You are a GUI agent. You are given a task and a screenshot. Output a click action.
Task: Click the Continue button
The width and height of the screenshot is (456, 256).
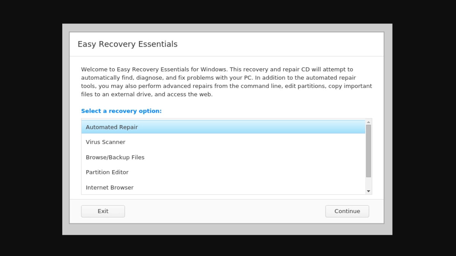pos(347,211)
